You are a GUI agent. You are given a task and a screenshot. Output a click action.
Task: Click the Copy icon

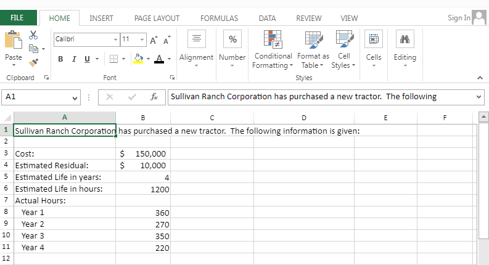pos(33,49)
